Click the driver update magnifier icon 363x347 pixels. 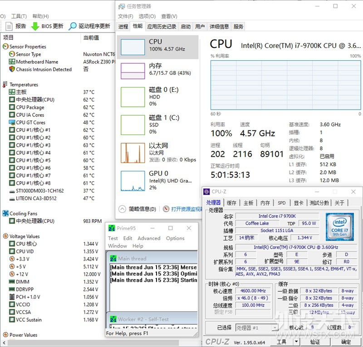pyautogui.click(x=73, y=26)
